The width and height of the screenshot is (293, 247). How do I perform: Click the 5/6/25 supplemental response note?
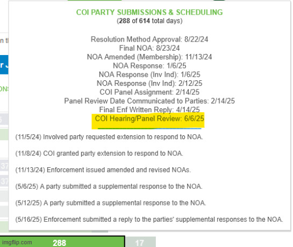click(x=109, y=187)
